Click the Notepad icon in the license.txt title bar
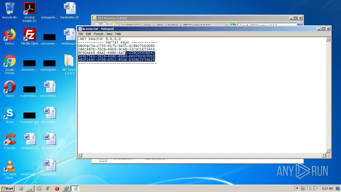Viewport: 341px width, 192px height. (80, 29)
